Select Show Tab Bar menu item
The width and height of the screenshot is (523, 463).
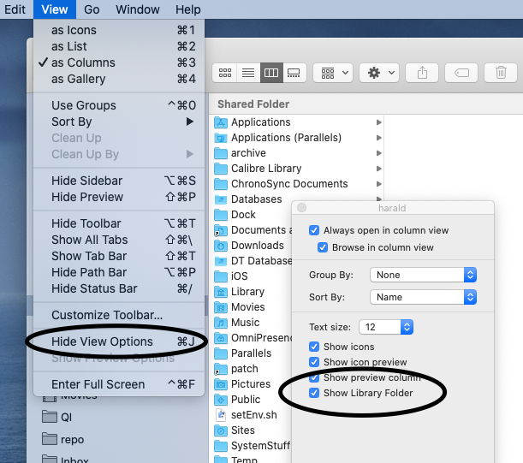[x=119, y=256]
